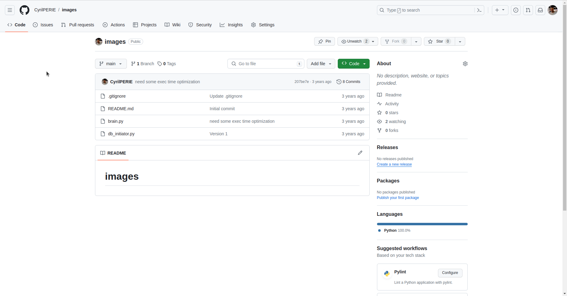Expand the main branch dropdown

coord(111,64)
